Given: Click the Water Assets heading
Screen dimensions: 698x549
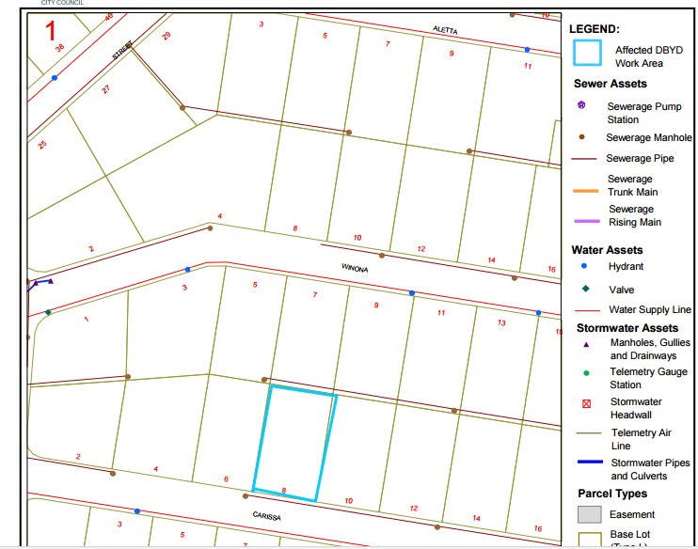Looking at the screenshot, I should 607,250.
